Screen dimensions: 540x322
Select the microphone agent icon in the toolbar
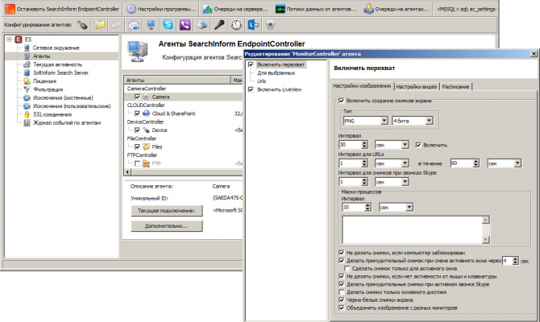coord(219,25)
